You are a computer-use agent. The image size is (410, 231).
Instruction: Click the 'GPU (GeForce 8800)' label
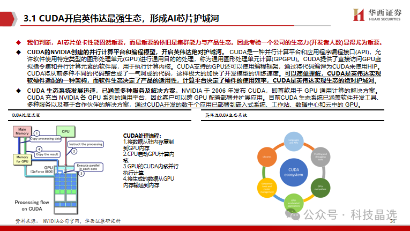tap(42, 169)
